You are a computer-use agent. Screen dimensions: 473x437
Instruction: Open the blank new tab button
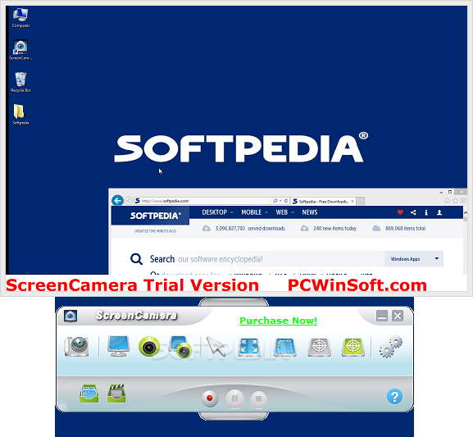(361, 201)
